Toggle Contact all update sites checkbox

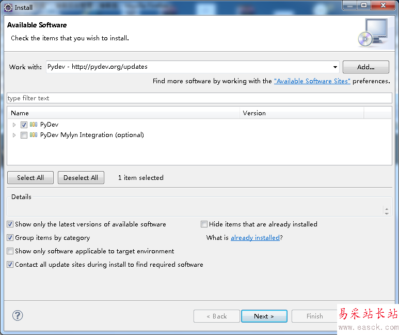coord(10,265)
